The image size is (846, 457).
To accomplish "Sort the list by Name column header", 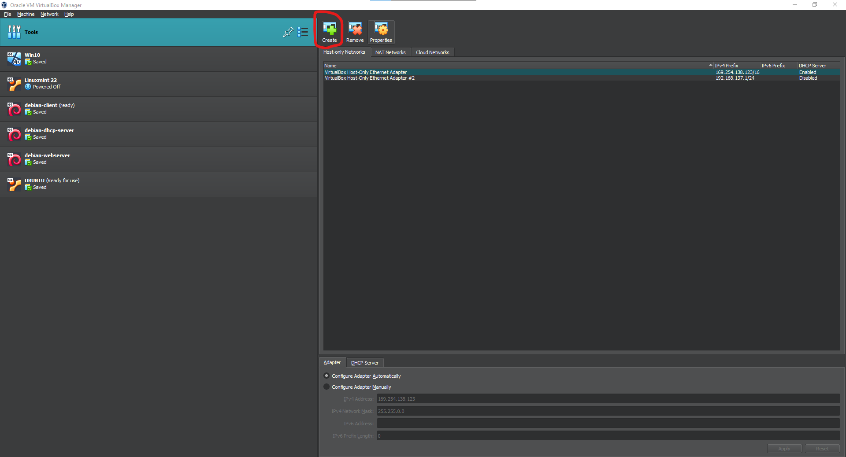I will coord(516,66).
